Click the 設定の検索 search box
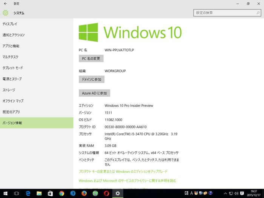This screenshot has height=198, width=264. pos(226,13)
